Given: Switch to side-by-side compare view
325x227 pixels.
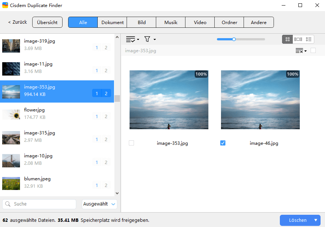Looking at the screenshot, I should pos(298,39).
